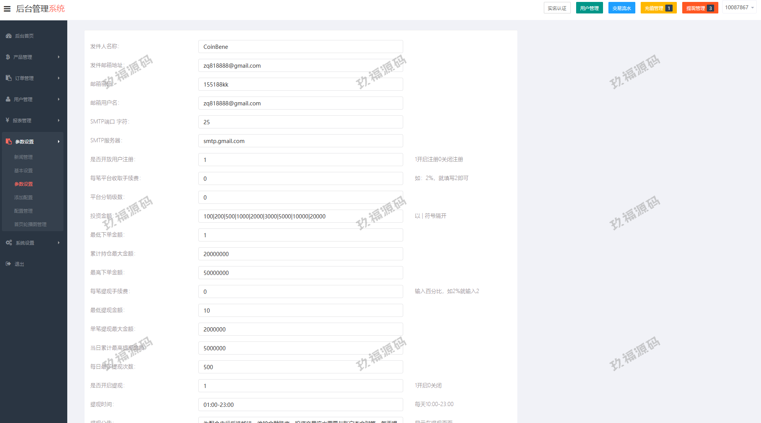Click the user icon for 用户管理

(x=8, y=99)
